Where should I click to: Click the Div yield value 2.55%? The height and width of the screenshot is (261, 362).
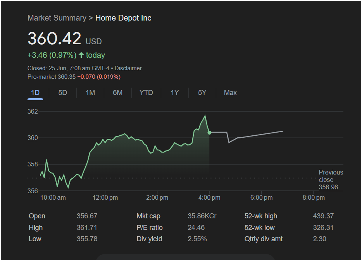tap(197, 239)
